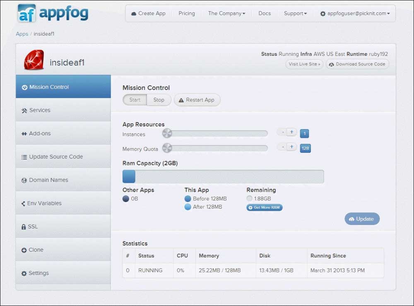414x306 pixels.
Task: Toggle the app to Start
Action: 135,100
